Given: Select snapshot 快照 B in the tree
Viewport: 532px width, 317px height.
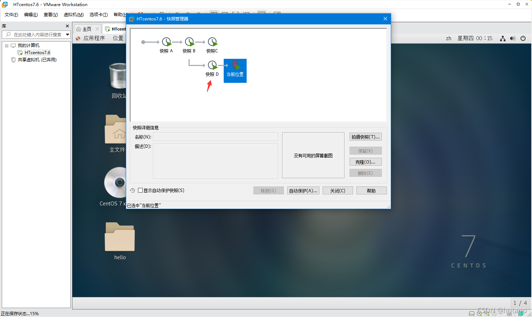Looking at the screenshot, I should 189,45.
